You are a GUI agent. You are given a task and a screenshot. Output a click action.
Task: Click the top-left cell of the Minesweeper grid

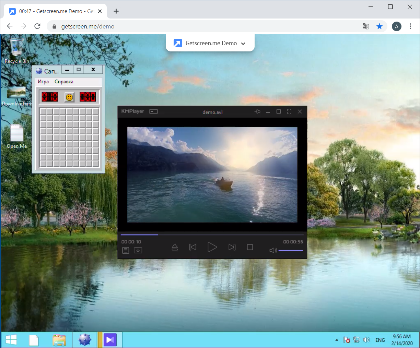point(43,112)
